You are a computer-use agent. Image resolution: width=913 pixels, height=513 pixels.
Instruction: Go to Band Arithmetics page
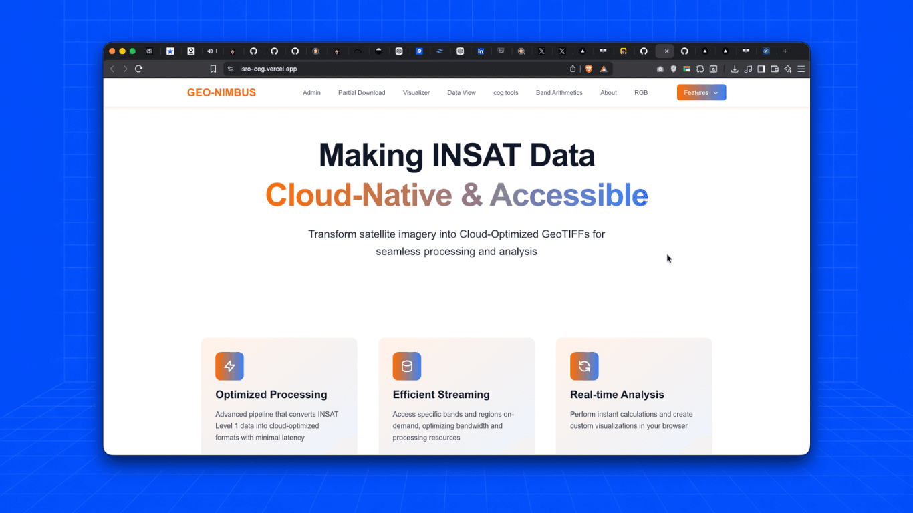pos(559,93)
